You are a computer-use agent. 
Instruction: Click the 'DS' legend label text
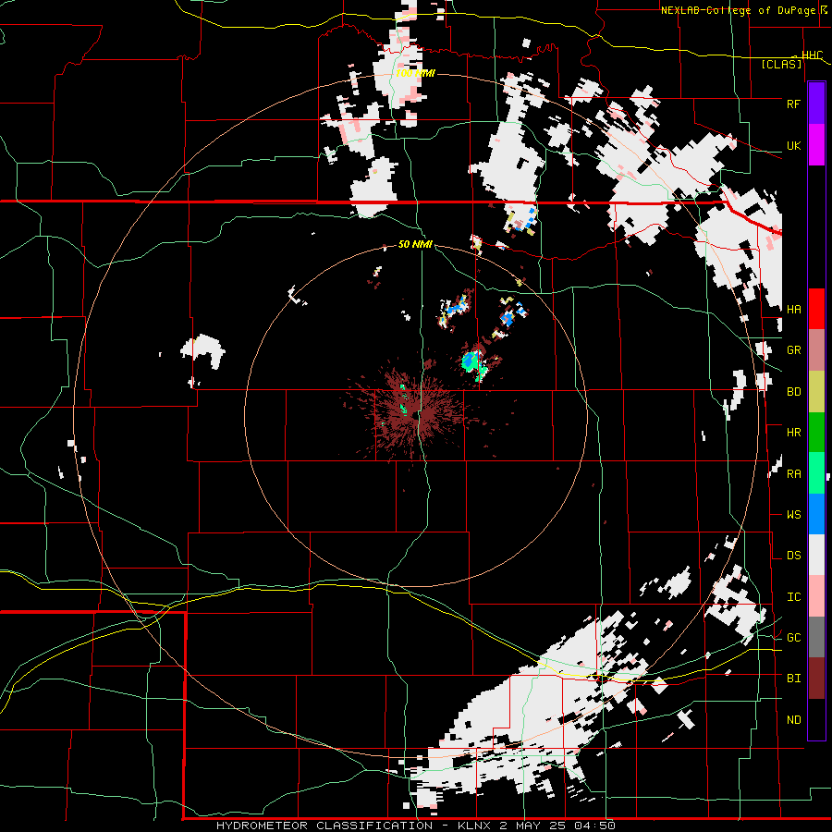[x=793, y=555]
